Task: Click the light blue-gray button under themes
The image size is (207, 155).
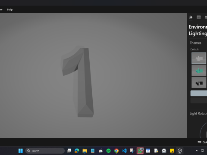Action: [x=199, y=93]
